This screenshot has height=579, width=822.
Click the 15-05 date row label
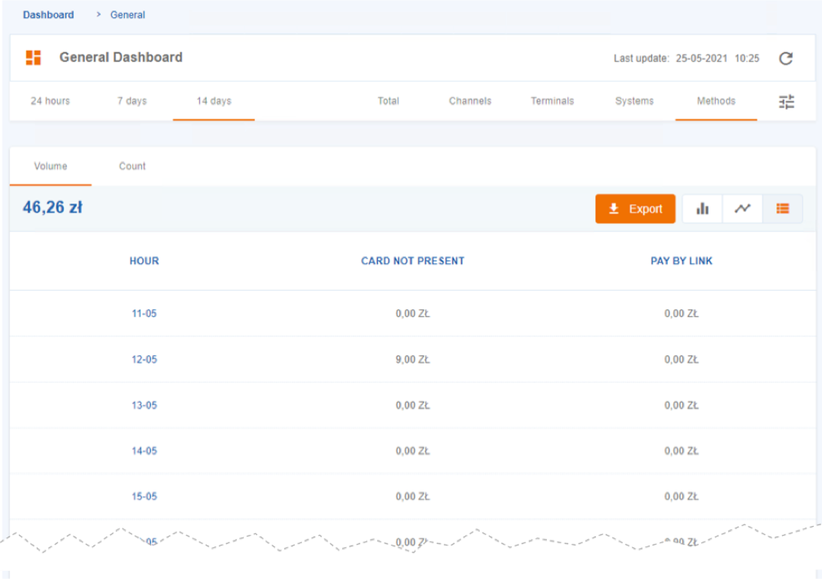coord(144,497)
